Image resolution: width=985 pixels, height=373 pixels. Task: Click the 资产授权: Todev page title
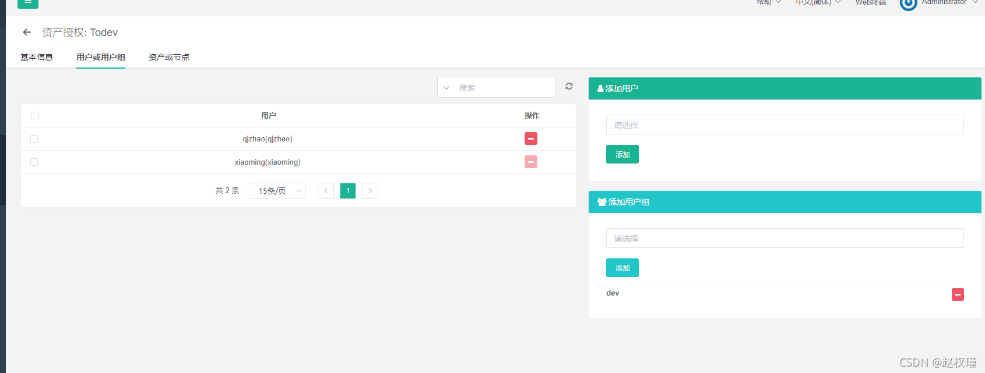click(x=80, y=33)
